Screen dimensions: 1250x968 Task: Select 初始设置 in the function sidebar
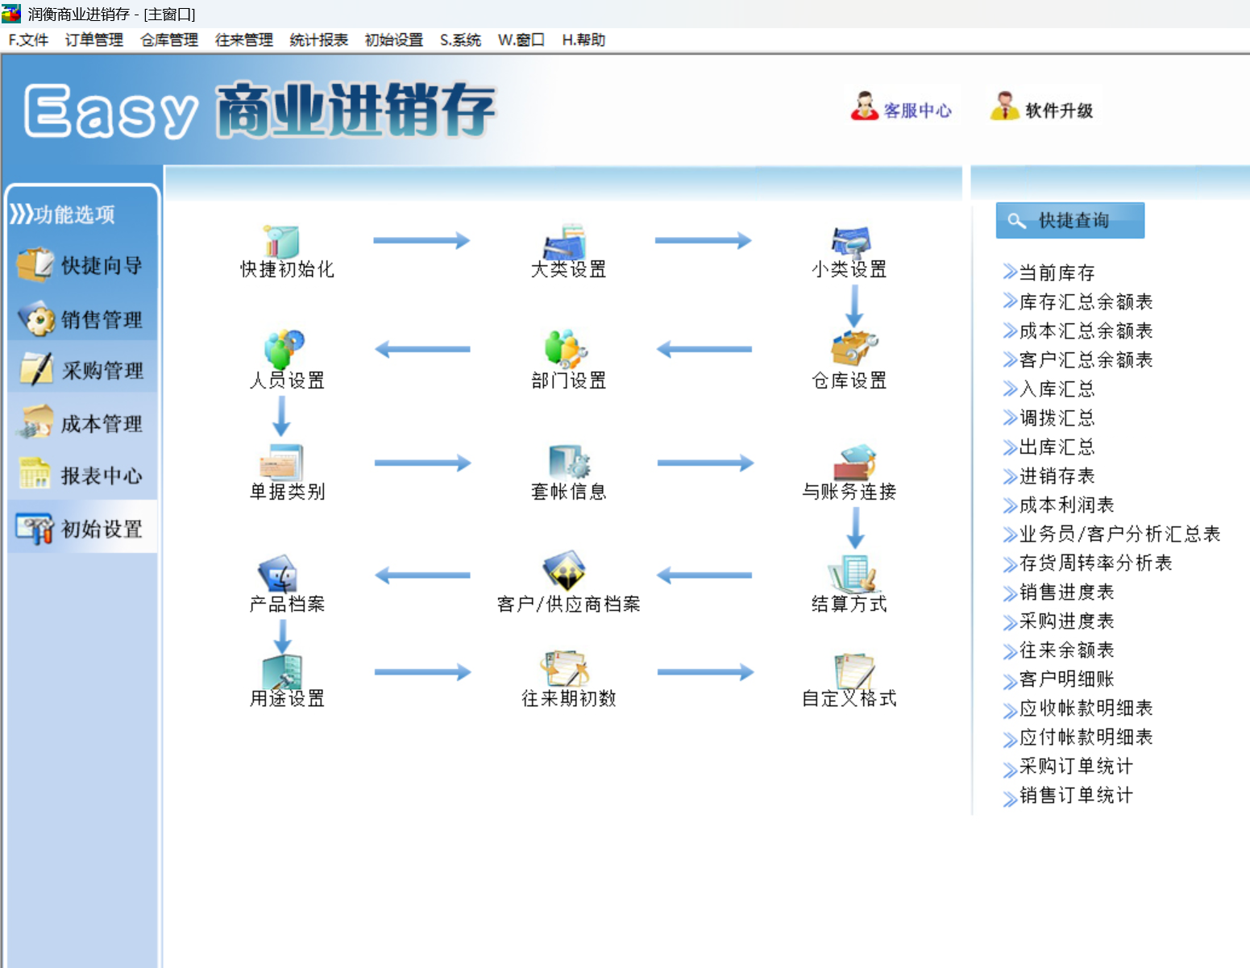[x=82, y=529]
